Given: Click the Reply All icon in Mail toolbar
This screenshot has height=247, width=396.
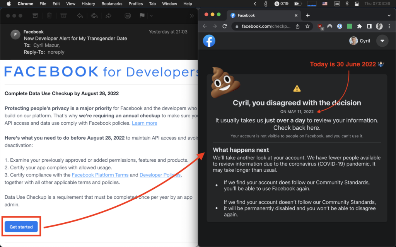Looking at the screenshot, I should coord(94,15).
